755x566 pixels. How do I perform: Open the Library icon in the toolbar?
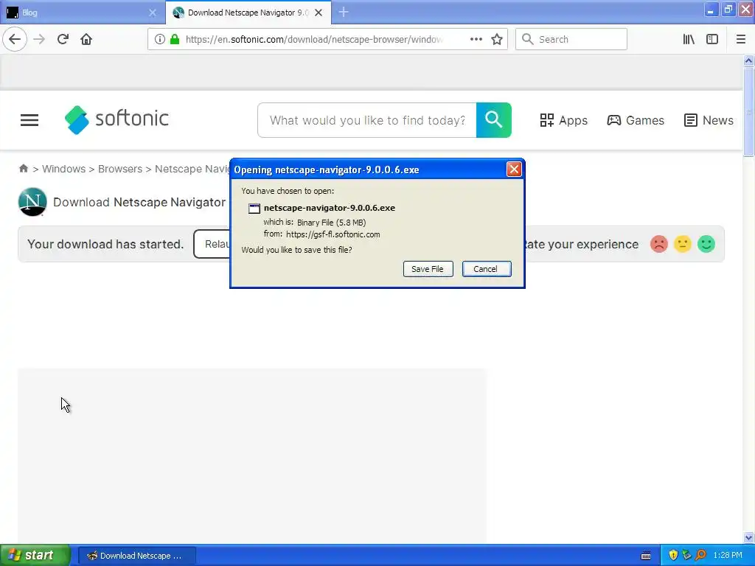pos(689,39)
